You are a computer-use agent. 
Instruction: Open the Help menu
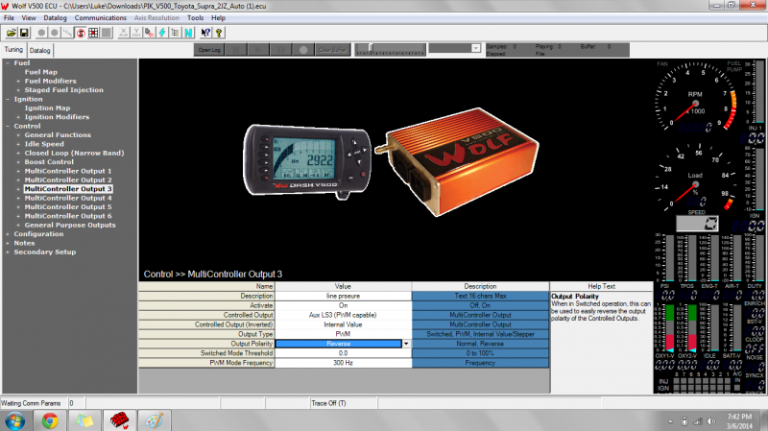[x=218, y=17]
